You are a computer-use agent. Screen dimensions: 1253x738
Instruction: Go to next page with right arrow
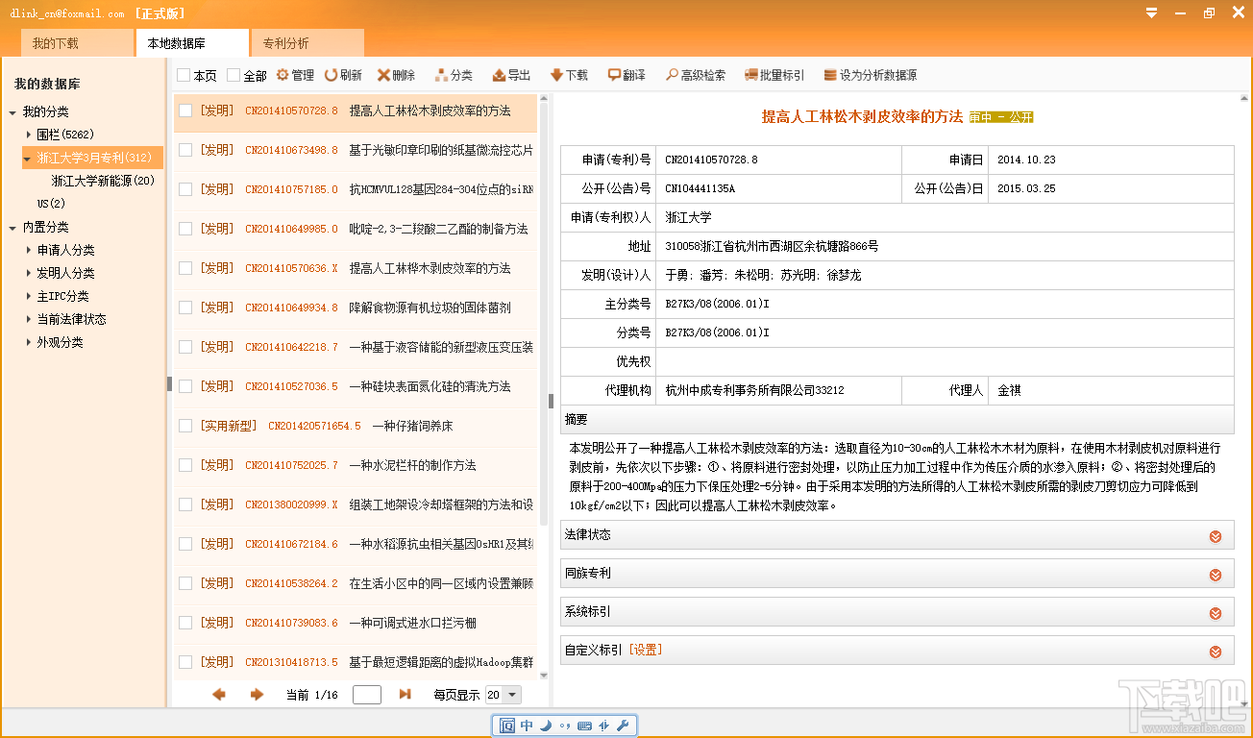[x=257, y=695]
